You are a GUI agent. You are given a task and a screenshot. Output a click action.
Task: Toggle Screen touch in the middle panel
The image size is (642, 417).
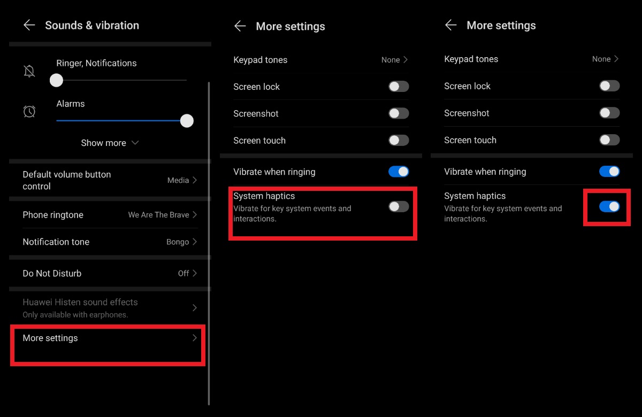point(399,141)
